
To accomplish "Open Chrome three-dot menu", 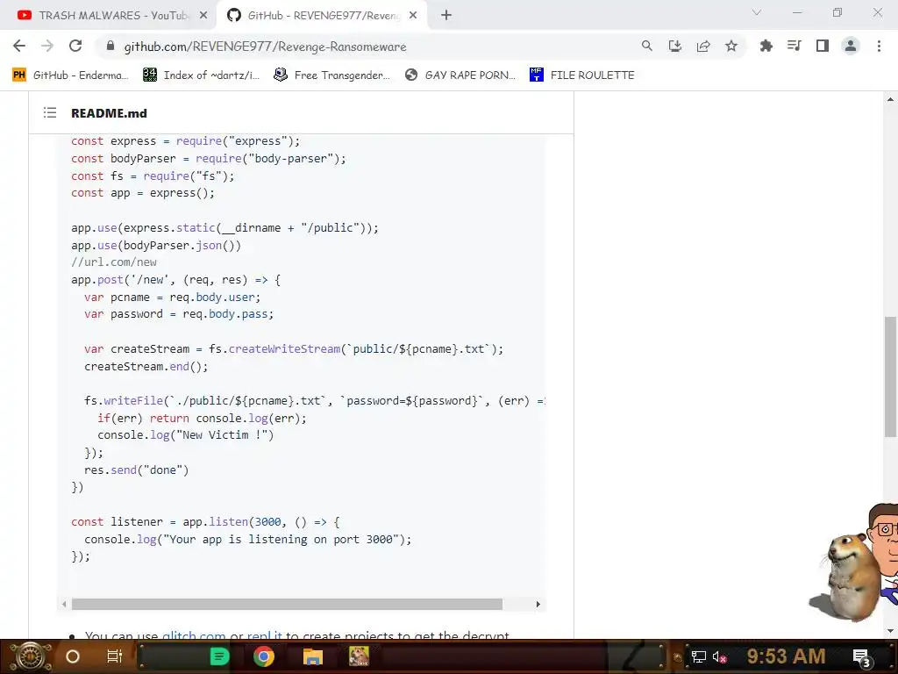I will point(879,46).
